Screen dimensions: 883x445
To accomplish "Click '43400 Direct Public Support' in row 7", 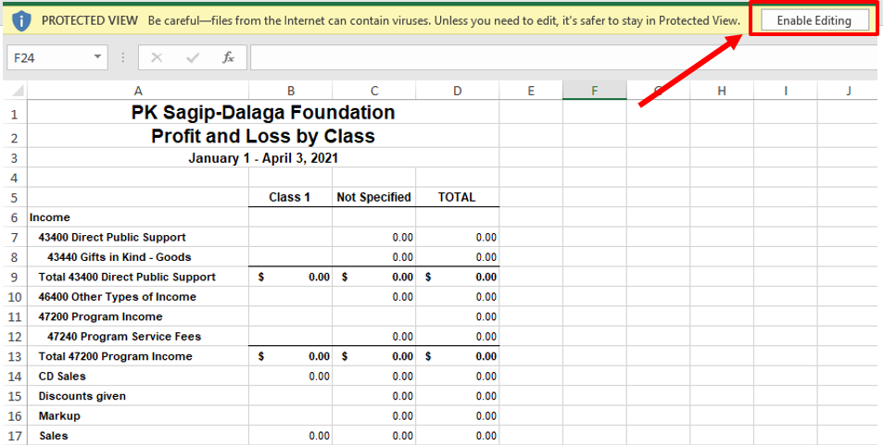I will pyautogui.click(x=138, y=238).
